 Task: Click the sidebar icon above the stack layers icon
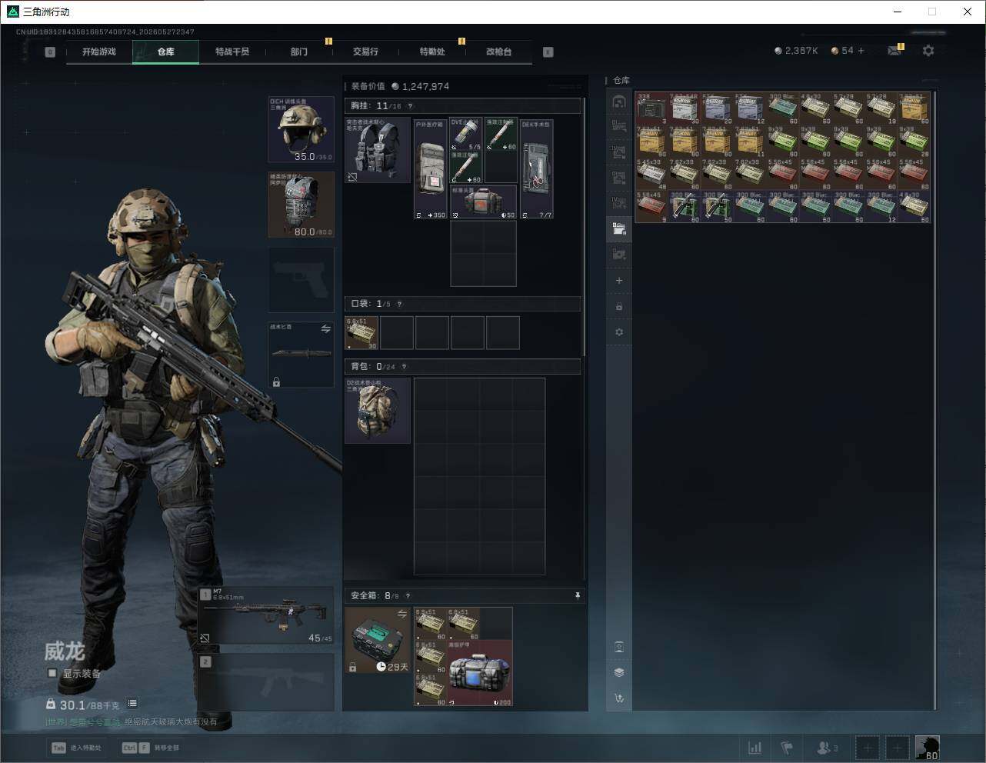[619, 646]
